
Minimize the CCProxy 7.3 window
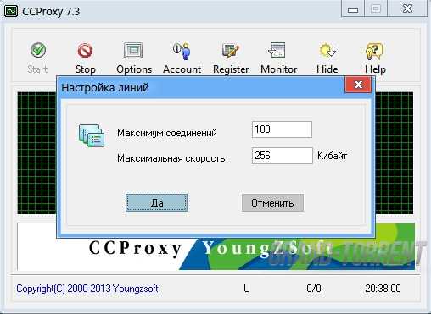353,10
